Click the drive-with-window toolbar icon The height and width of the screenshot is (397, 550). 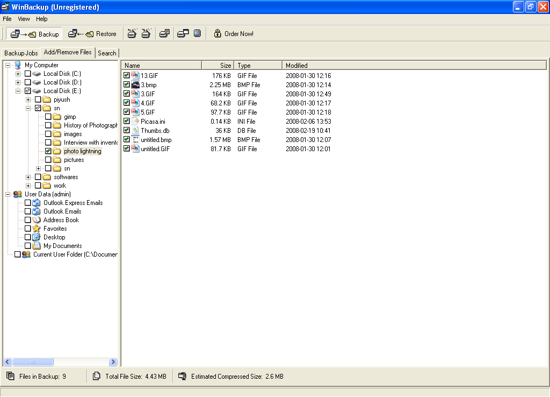click(183, 34)
